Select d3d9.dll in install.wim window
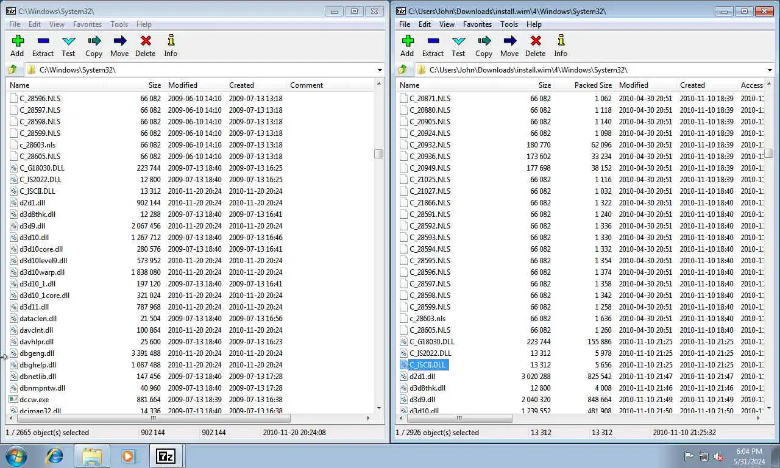Screen dimensions: 780x468 422,399
